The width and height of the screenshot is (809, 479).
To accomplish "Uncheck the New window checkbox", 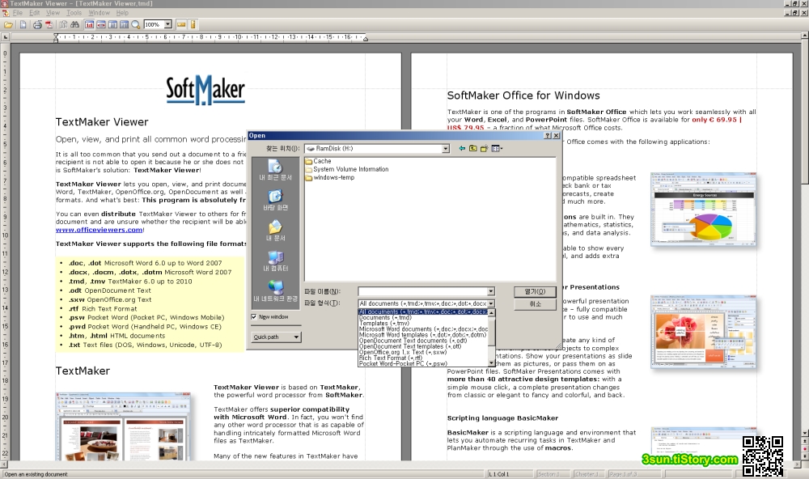I will (254, 317).
